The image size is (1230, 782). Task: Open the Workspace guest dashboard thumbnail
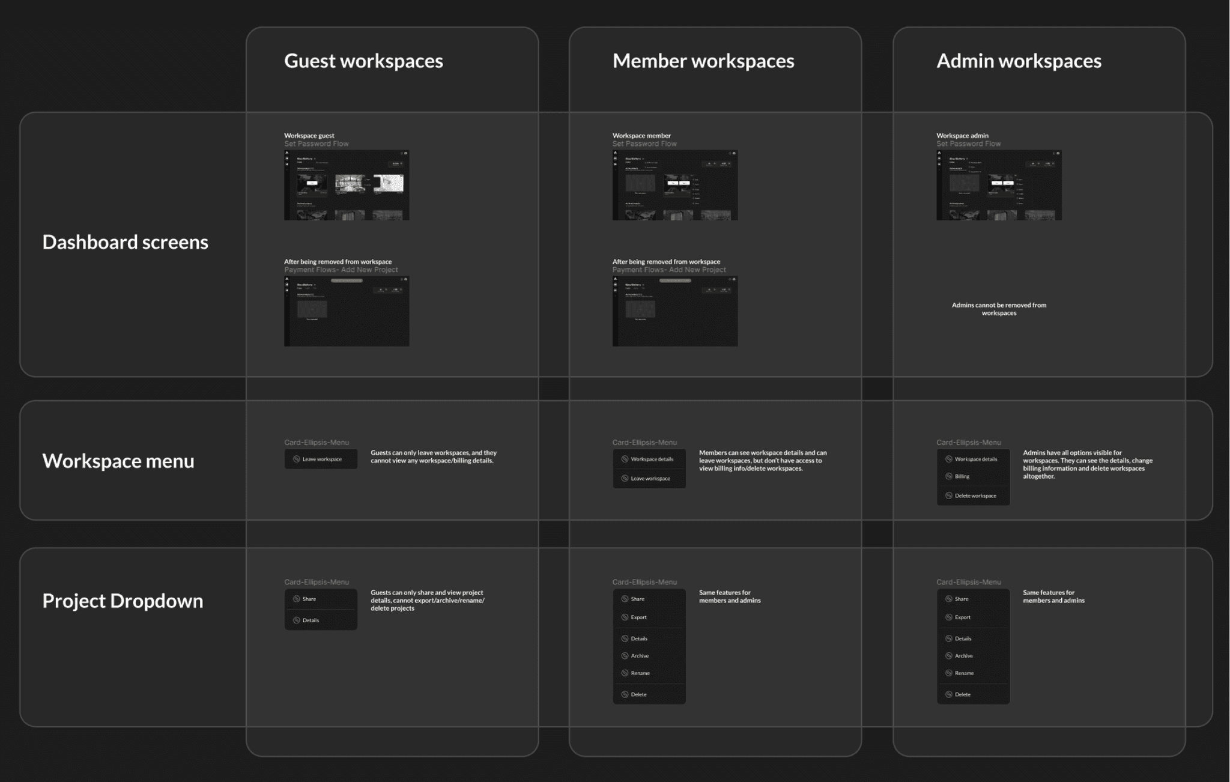coord(347,185)
